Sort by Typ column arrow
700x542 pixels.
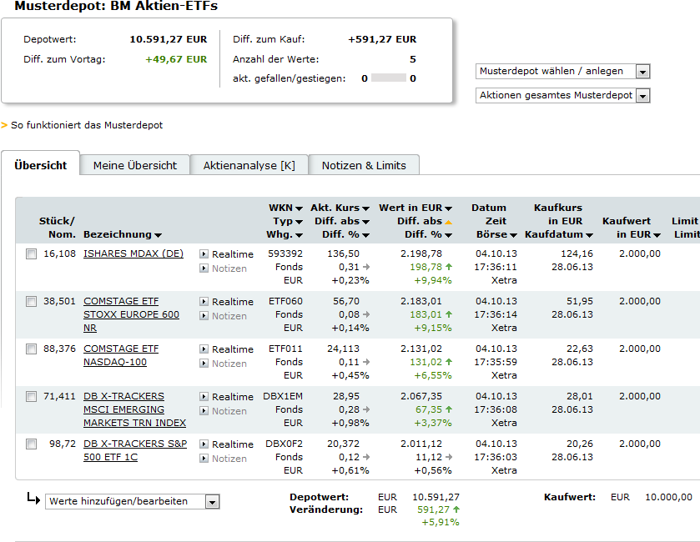point(300,222)
